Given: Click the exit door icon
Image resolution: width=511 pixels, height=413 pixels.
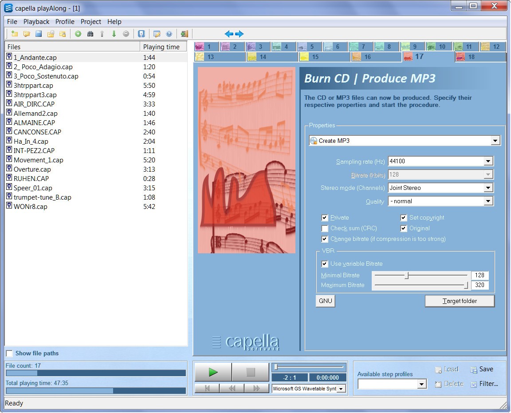Looking at the screenshot, I should (185, 34).
